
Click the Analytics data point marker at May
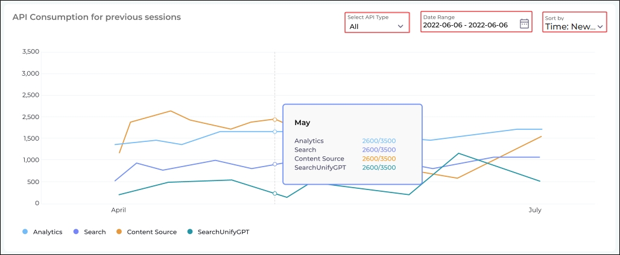275,132
